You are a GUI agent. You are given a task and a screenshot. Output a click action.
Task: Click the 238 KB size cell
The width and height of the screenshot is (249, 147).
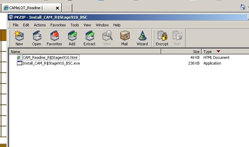point(194,63)
